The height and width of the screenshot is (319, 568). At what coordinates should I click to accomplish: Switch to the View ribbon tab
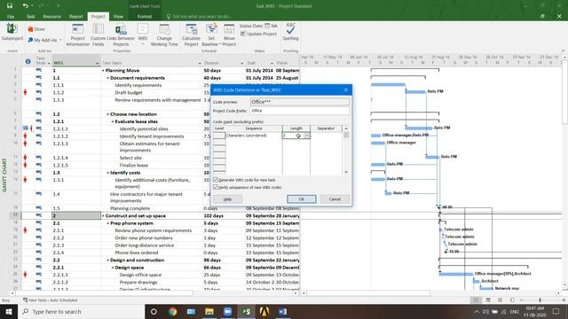118,17
